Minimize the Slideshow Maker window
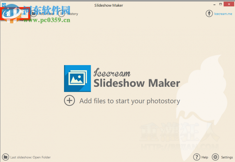 [x=214, y=5]
